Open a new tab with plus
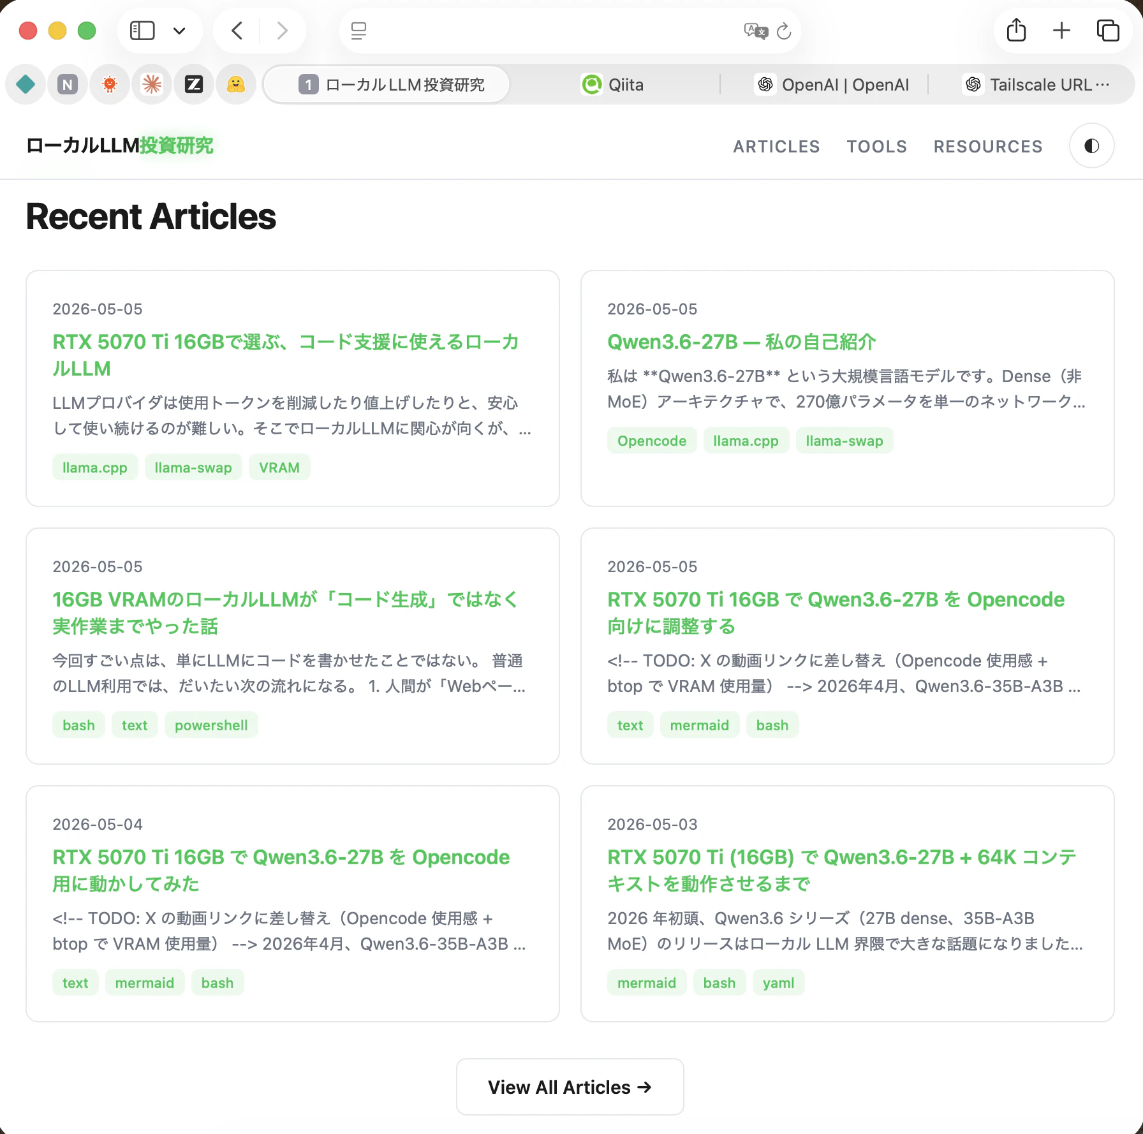Screen dimensions: 1143x1134 (x=1061, y=31)
